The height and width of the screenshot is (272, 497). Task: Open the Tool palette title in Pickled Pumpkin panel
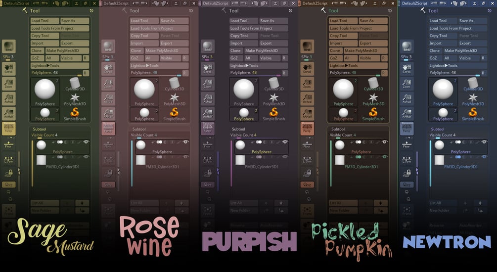tap(333, 10)
